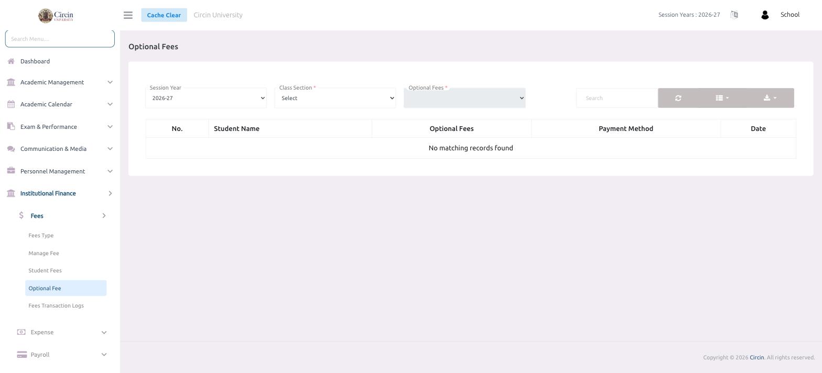This screenshot has height=373, width=822.
Task: Click the Dashboard home icon
Action: coord(11,61)
